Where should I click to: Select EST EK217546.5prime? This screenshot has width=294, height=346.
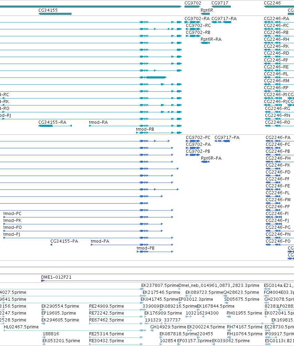pos(161,293)
